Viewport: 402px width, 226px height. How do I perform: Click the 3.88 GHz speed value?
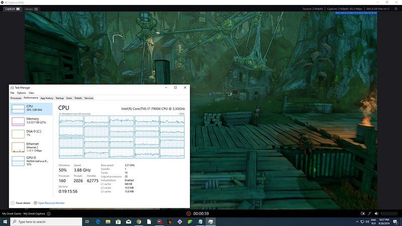(x=82, y=170)
